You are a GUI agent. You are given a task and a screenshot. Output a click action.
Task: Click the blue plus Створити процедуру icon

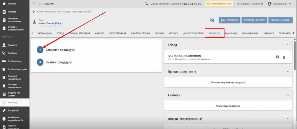click(x=40, y=50)
